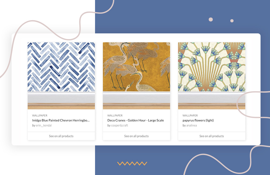Viewport: 270px width, 175px height.
Task: Open the blue chevron herringbone pattern thumbnail
Action: click(x=61, y=76)
